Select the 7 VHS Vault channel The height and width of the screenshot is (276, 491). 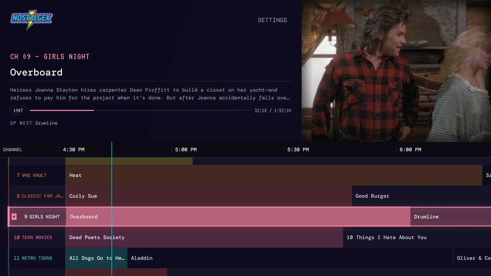coord(37,175)
